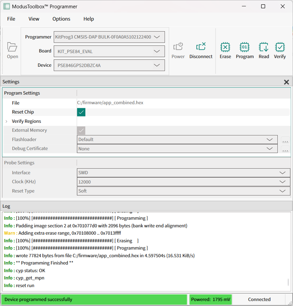Viewport: 293px width, 306px height.
Task: Expand the Verify Regions row
Action: [6, 121]
